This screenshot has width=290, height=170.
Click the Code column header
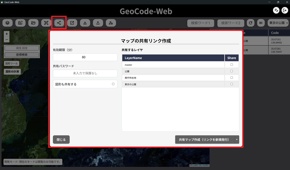[x=279, y=33]
